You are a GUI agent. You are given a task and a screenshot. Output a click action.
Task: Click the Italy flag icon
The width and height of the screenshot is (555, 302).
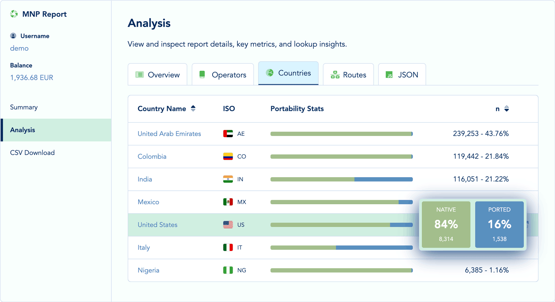228,248
